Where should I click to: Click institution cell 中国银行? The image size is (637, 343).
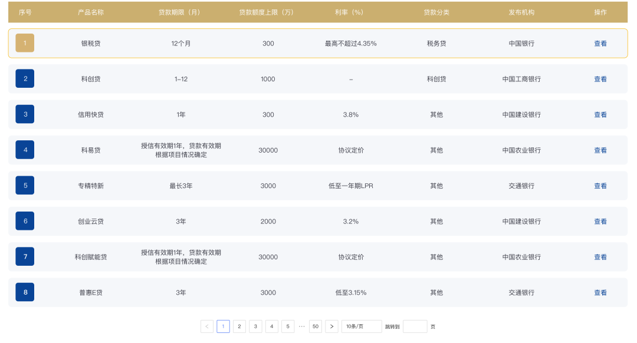[521, 44]
